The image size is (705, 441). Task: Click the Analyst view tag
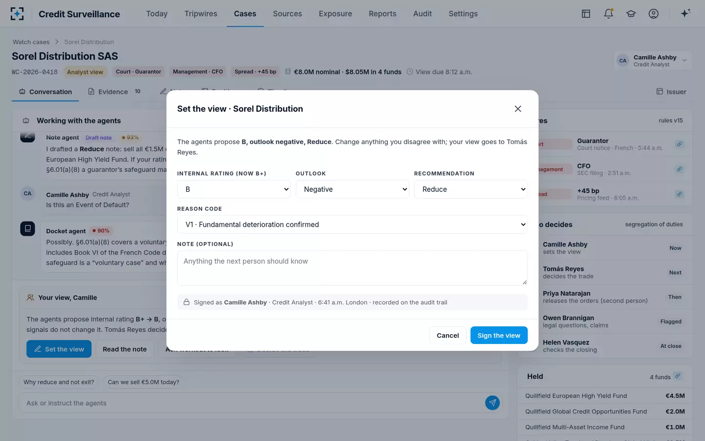coord(85,72)
